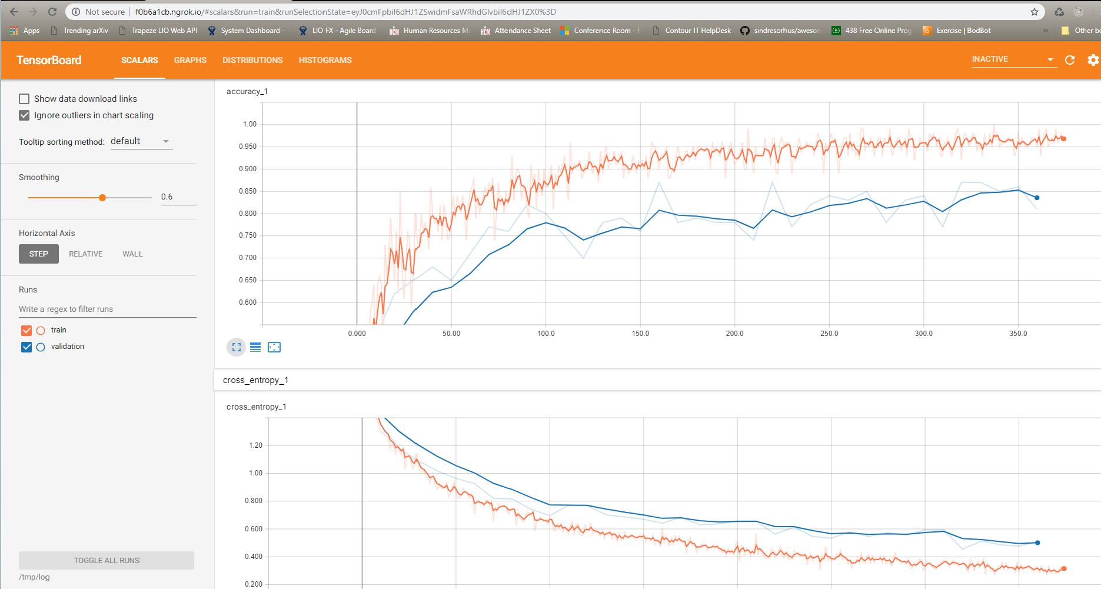Click the TensorBoard reload data icon
The height and width of the screenshot is (589, 1101).
click(1070, 60)
